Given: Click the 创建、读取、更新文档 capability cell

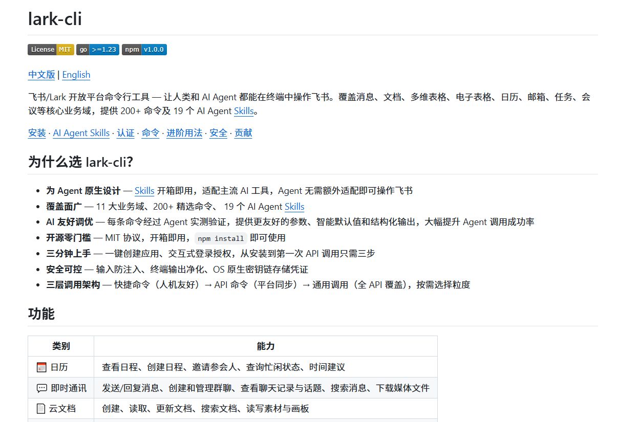Looking at the screenshot, I should click(x=266, y=409).
